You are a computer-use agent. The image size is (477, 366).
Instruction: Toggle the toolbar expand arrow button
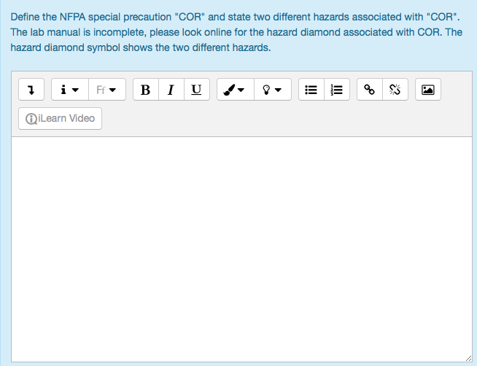pyautogui.click(x=31, y=90)
